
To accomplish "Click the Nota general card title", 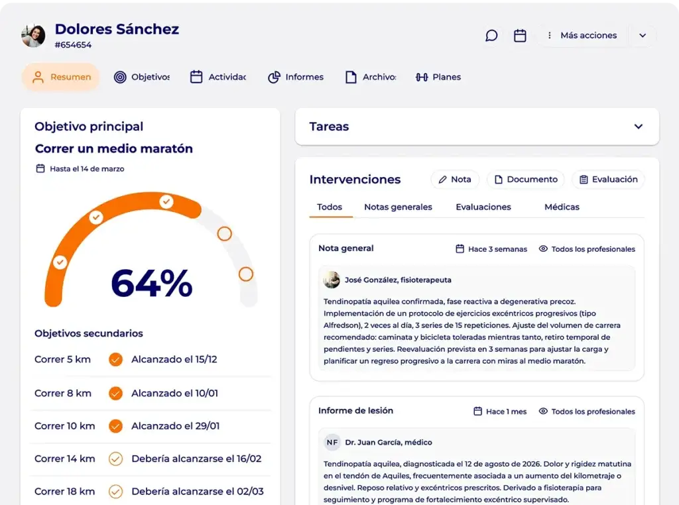I will [x=345, y=248].
